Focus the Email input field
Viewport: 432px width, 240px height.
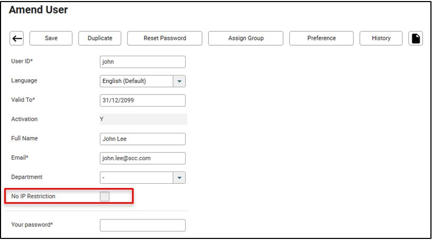coord(143,159)
